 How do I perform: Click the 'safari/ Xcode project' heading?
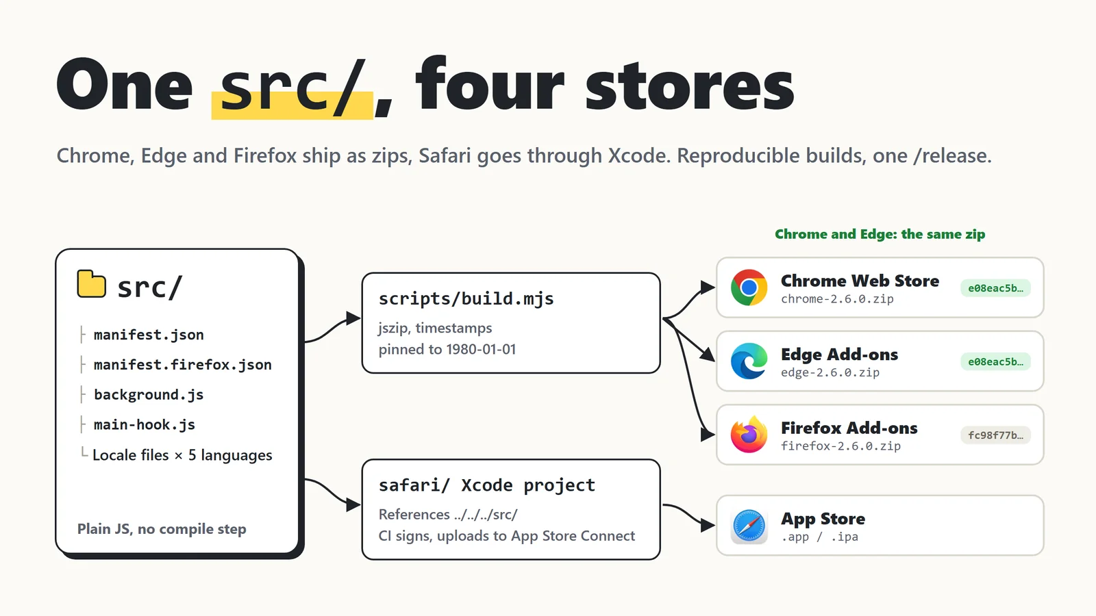tap(487, 485)
